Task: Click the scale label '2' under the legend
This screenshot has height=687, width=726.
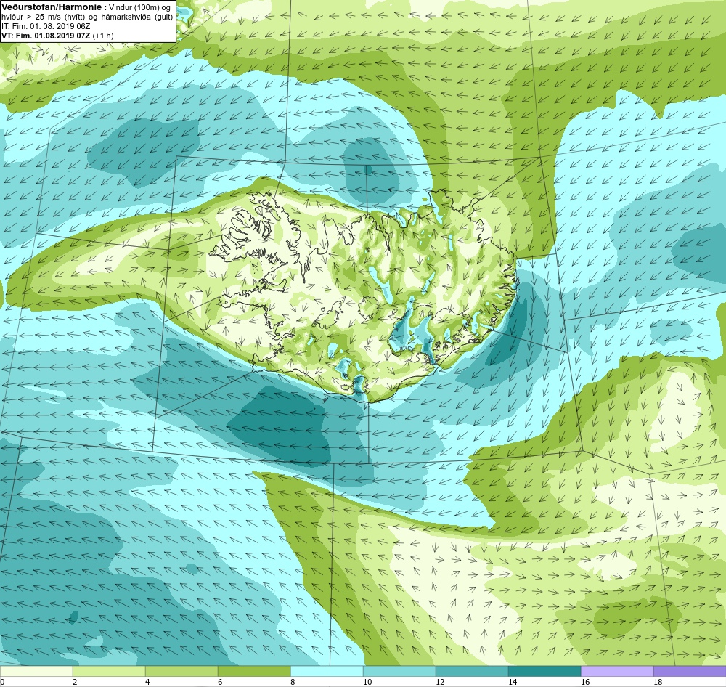Action: coord(75,682)
